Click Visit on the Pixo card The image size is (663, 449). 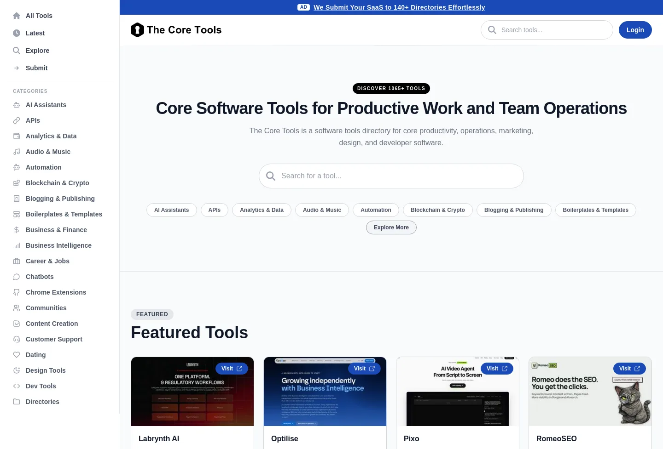tap(497, 369)
